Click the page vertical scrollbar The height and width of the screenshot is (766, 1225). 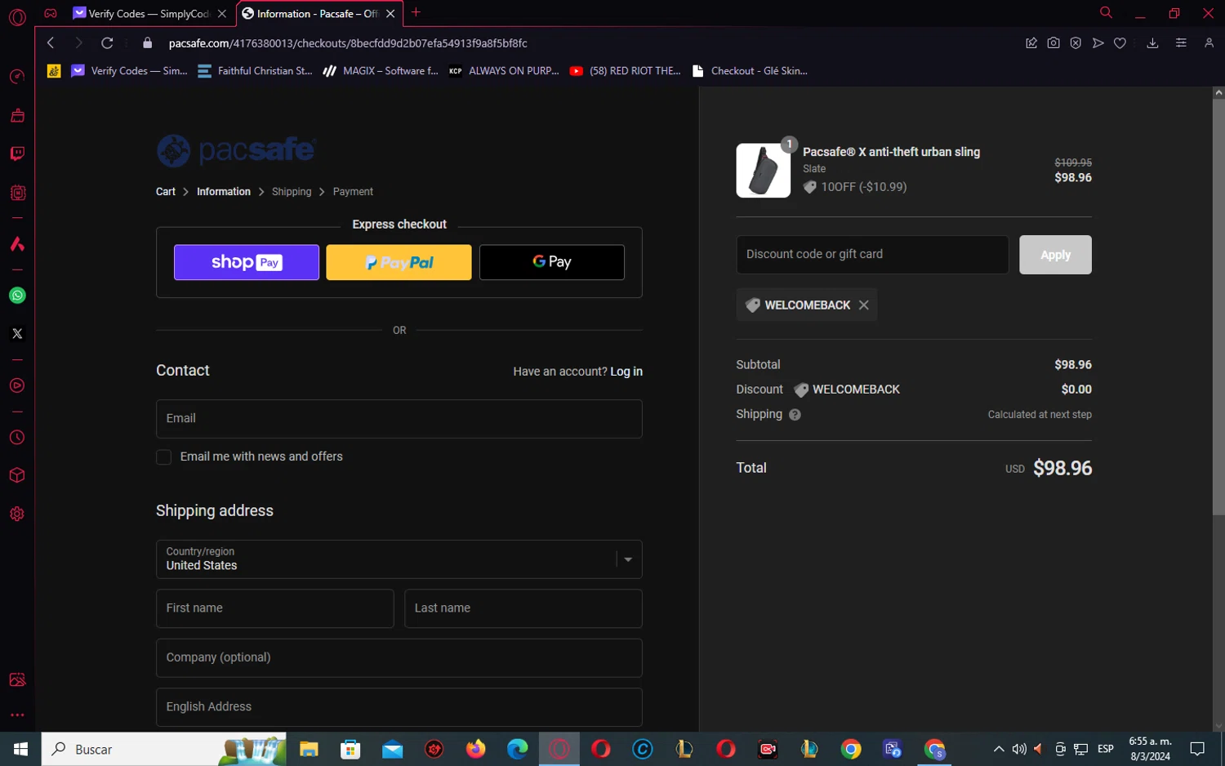pos(1218,306)
